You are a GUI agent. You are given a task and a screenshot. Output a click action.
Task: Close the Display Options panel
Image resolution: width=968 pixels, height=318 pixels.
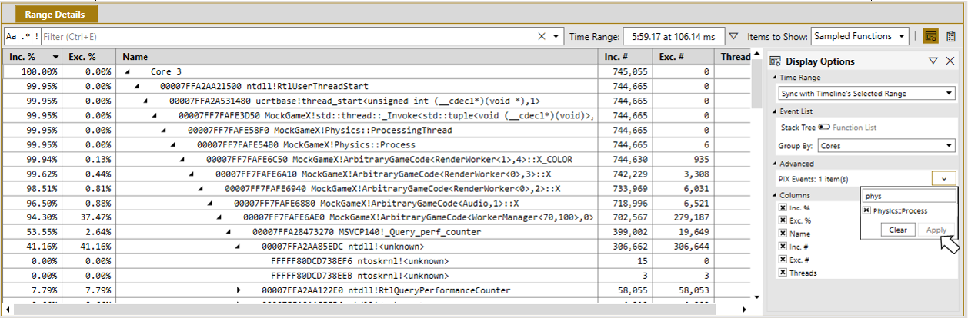coord(950,61)
